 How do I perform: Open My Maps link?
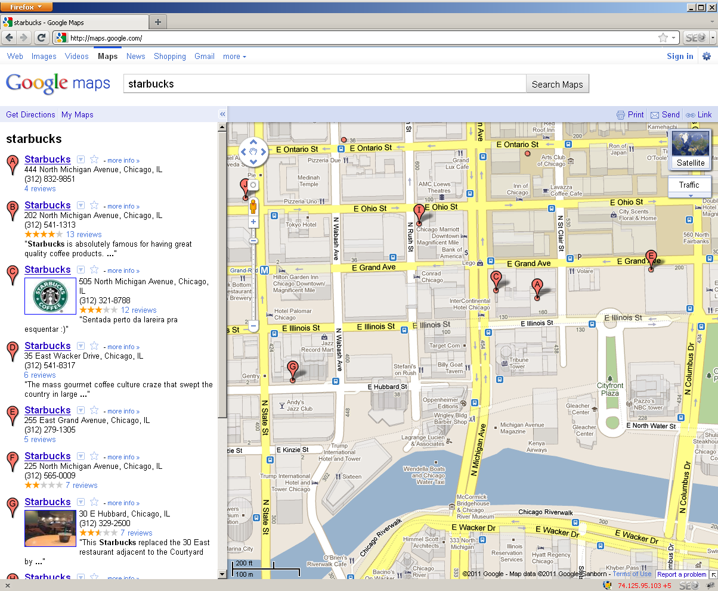point(78,114)
